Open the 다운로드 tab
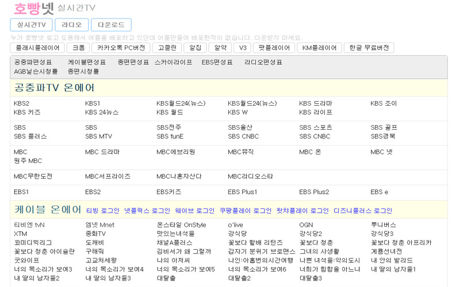Image resolution: width=460 pixels, height=287 pixels. [111, 25]
